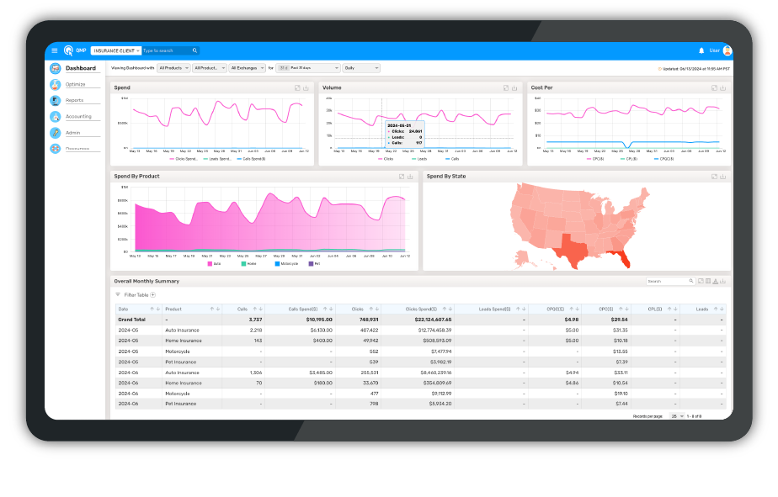This screenshot has height=497, width=778.
Task: Open the user profile avatar
Action: click(727, 50)
